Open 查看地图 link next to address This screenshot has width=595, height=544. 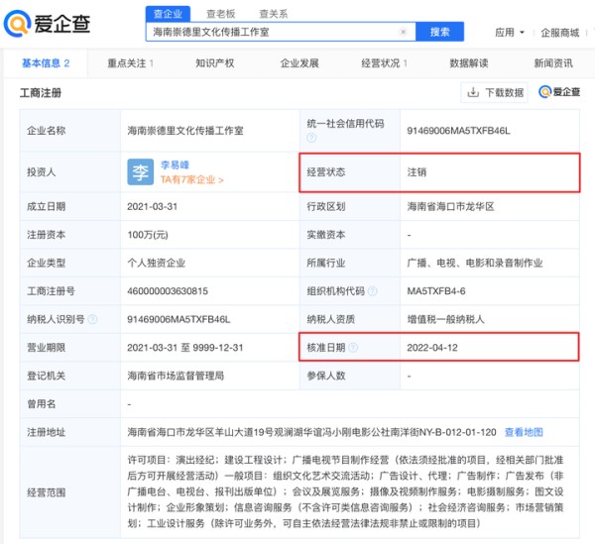tap(524, 432)
